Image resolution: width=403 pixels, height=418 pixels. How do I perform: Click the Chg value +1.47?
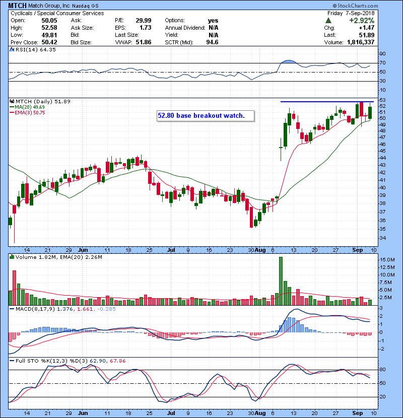point(366,28)
